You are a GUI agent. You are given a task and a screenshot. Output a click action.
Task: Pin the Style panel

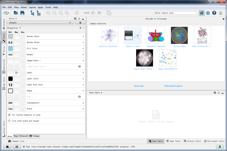[79, 19]
